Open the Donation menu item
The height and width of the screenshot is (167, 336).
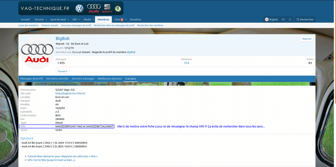(x=135, y=19)
